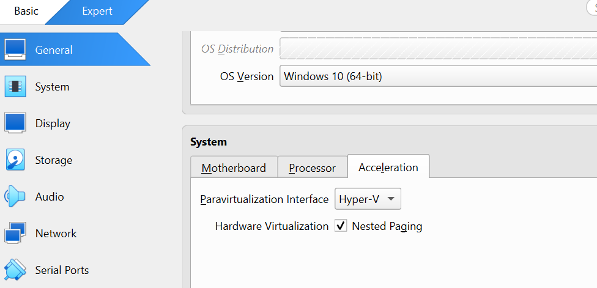597x288 pixels.
Task: Switch to Basic settings mode
Action: (26, 11)
